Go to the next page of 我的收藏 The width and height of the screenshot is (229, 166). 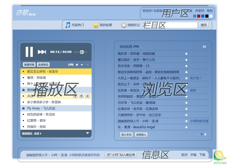click(206, 134)
